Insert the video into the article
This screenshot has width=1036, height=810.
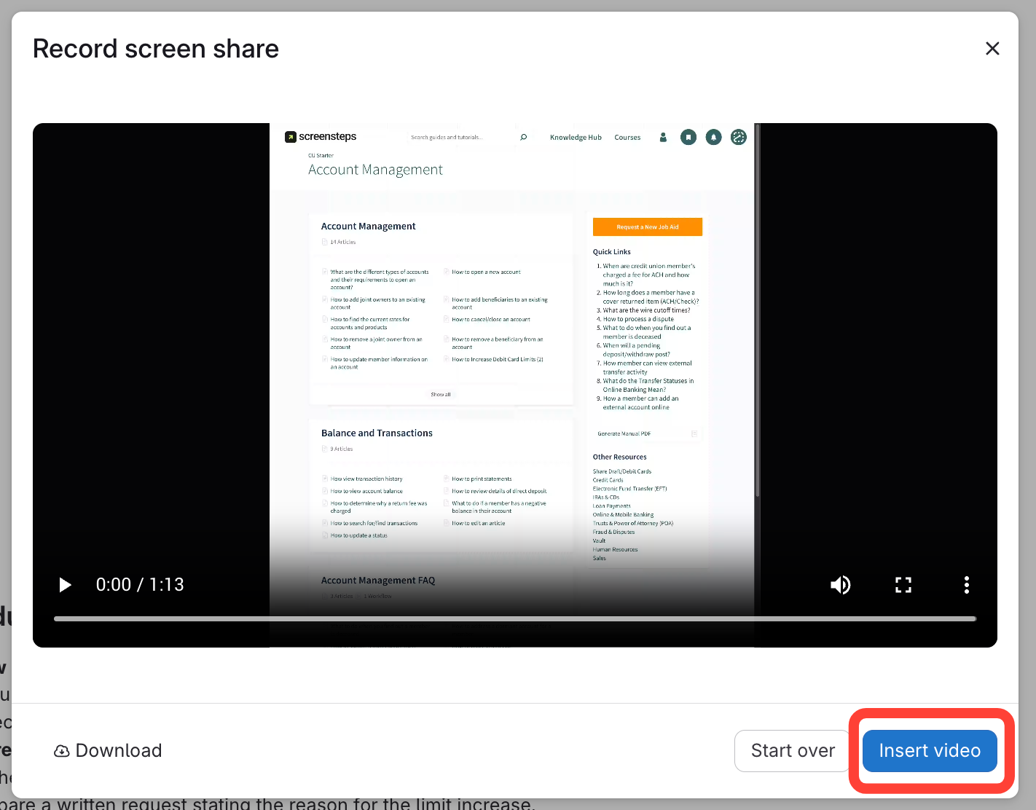[930, 751]
